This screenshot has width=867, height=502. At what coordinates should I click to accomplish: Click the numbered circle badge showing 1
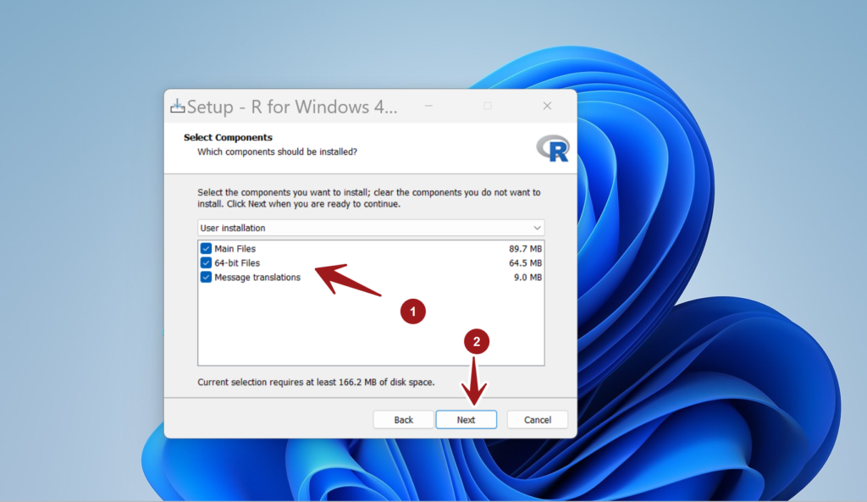click(412, 312)
